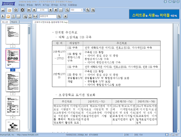Open the 파일 menu
The width and height of the screenshot is (181, 137).
click(x=22, y=5)
